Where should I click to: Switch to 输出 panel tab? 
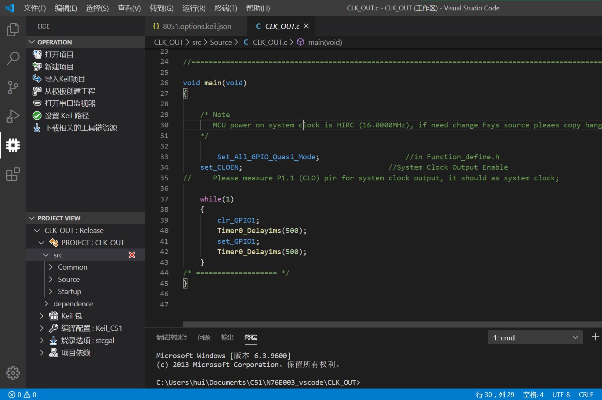227,337
